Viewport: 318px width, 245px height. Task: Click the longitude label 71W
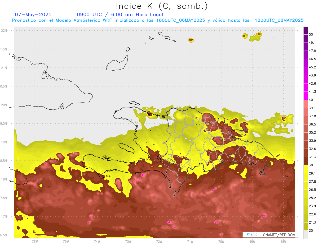190,241
